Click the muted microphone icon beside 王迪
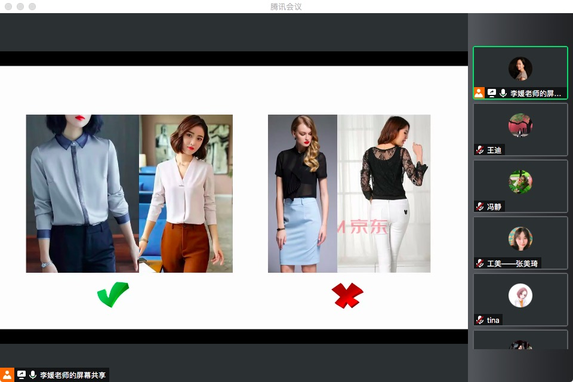This screenshot has width=573, height=382. [x=480, y=150]
